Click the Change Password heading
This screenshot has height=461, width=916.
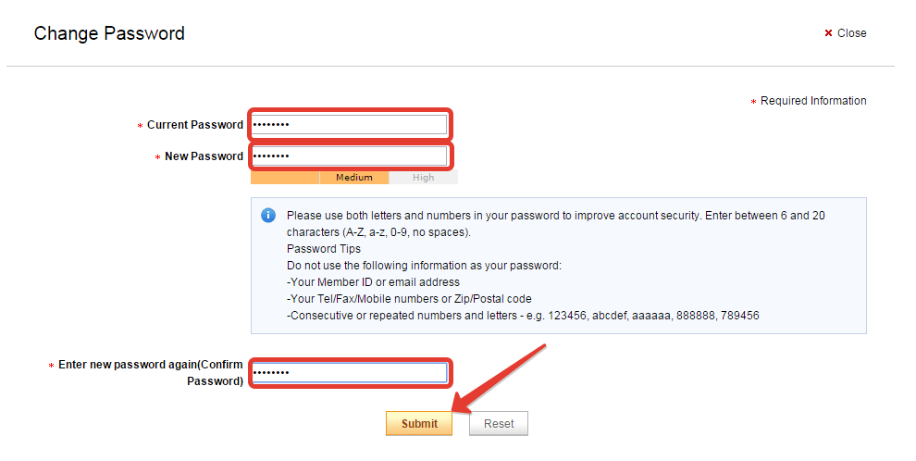pos(109,33)
